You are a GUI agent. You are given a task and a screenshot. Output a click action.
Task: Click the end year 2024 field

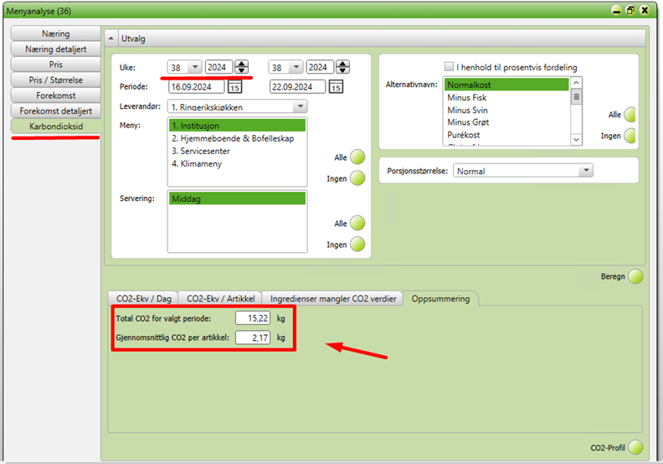[320, 67]
